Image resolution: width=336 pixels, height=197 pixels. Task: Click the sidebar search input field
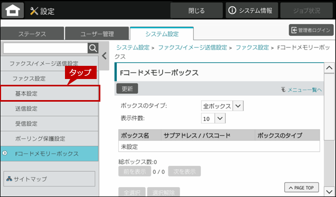(x=45, y=48)
